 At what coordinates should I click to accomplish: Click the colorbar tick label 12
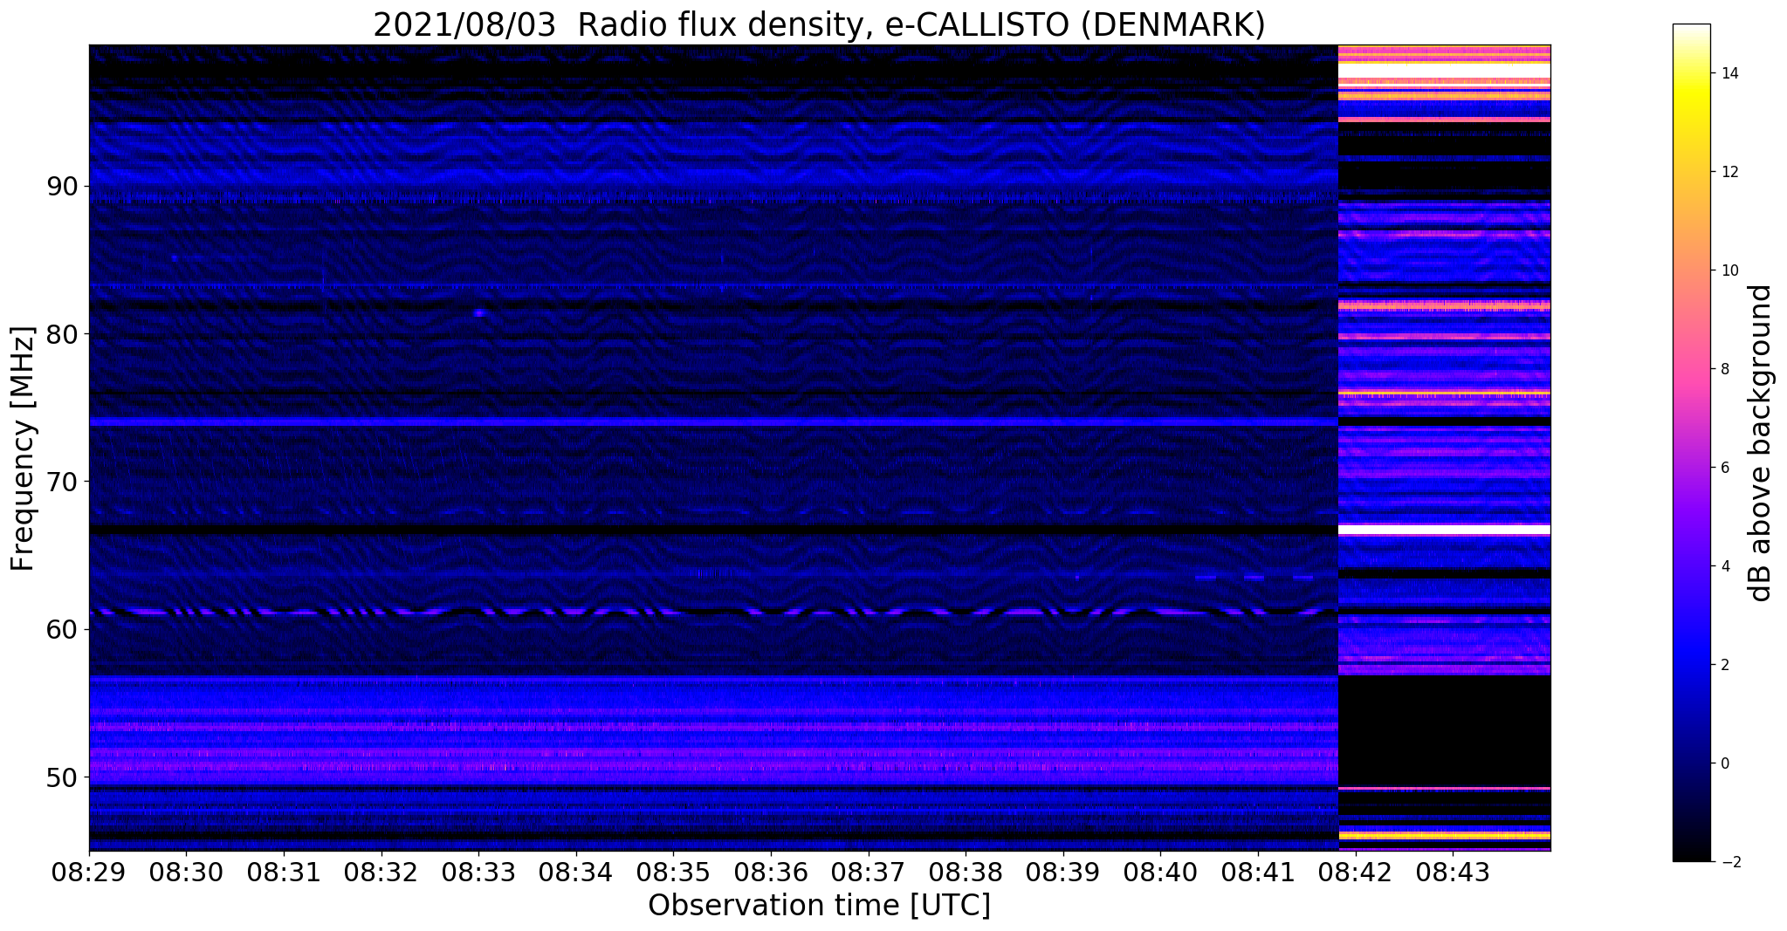click(x=1729, y=172)
